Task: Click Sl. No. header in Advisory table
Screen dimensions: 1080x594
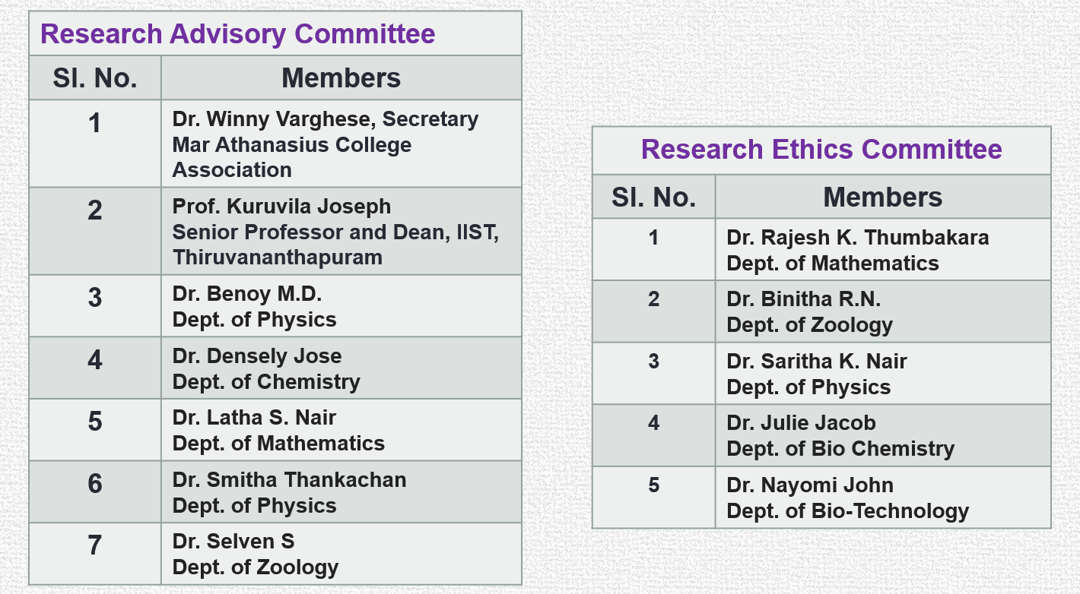Action: [95, 78]
